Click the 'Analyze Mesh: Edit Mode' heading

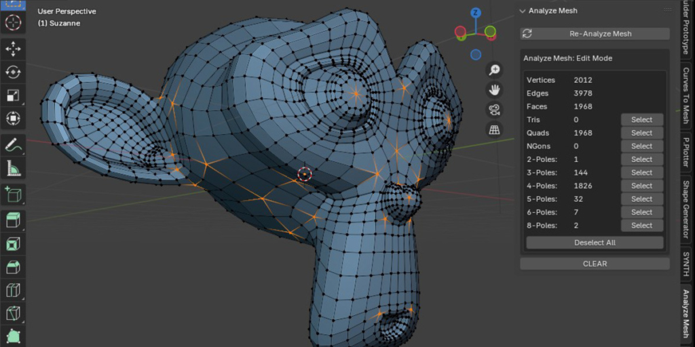point(568,58)
